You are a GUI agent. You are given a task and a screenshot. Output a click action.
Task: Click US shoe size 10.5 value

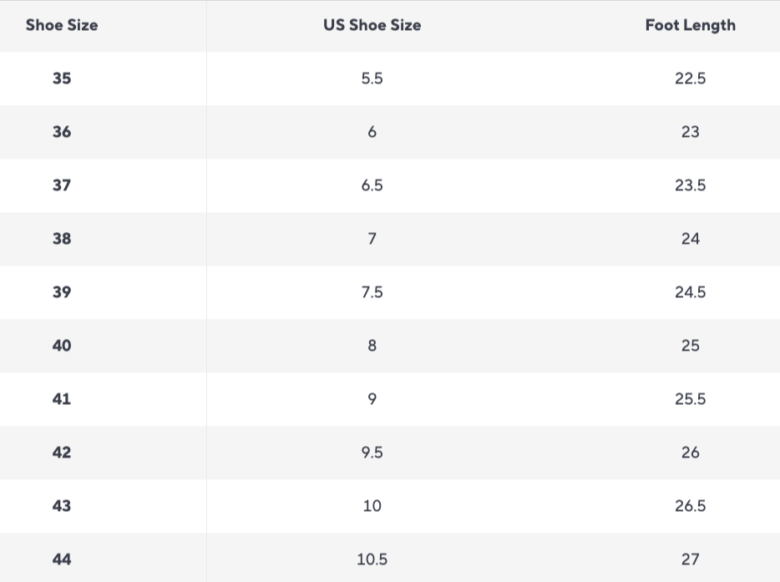[372, 559]
